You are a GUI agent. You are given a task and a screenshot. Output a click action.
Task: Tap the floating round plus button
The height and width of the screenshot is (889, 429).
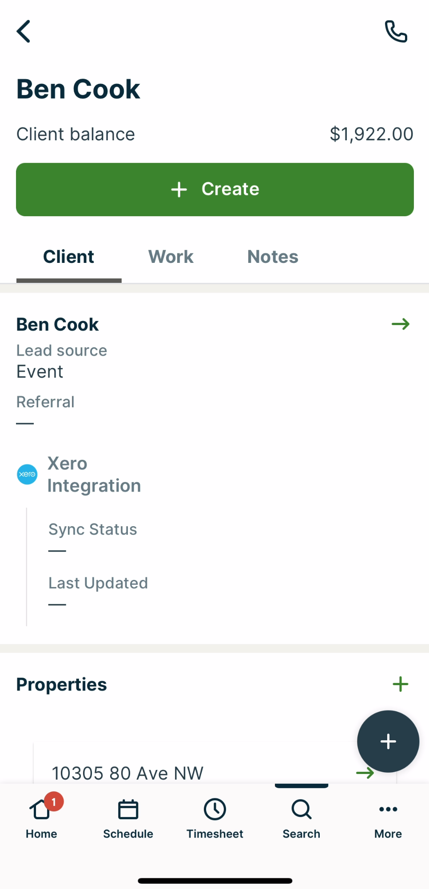point(388,741)
